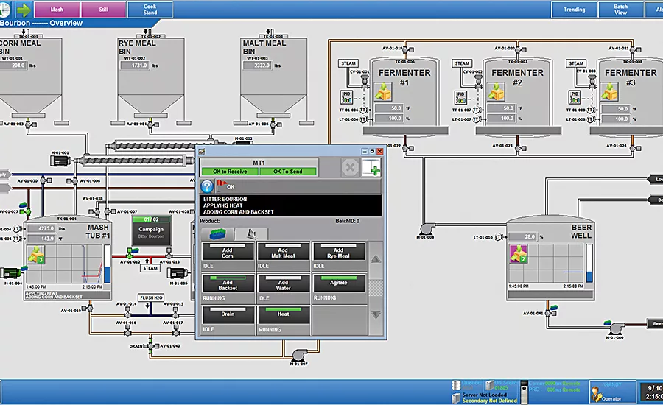Open the Trending view tab
The image size is (663, 405).
point(574,10)
